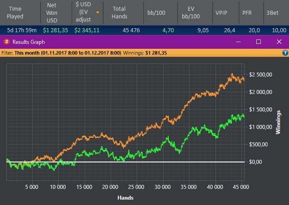Click the white zero baseline on graph
This screenshot has height=205, width=289.
125,162
